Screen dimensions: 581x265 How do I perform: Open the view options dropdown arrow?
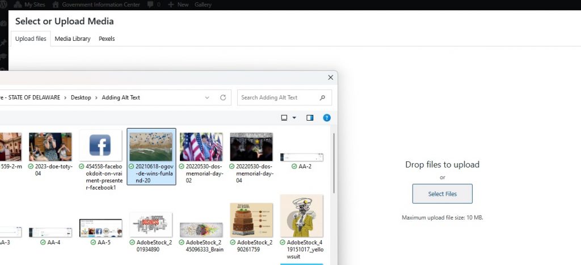tap(294, 118)
